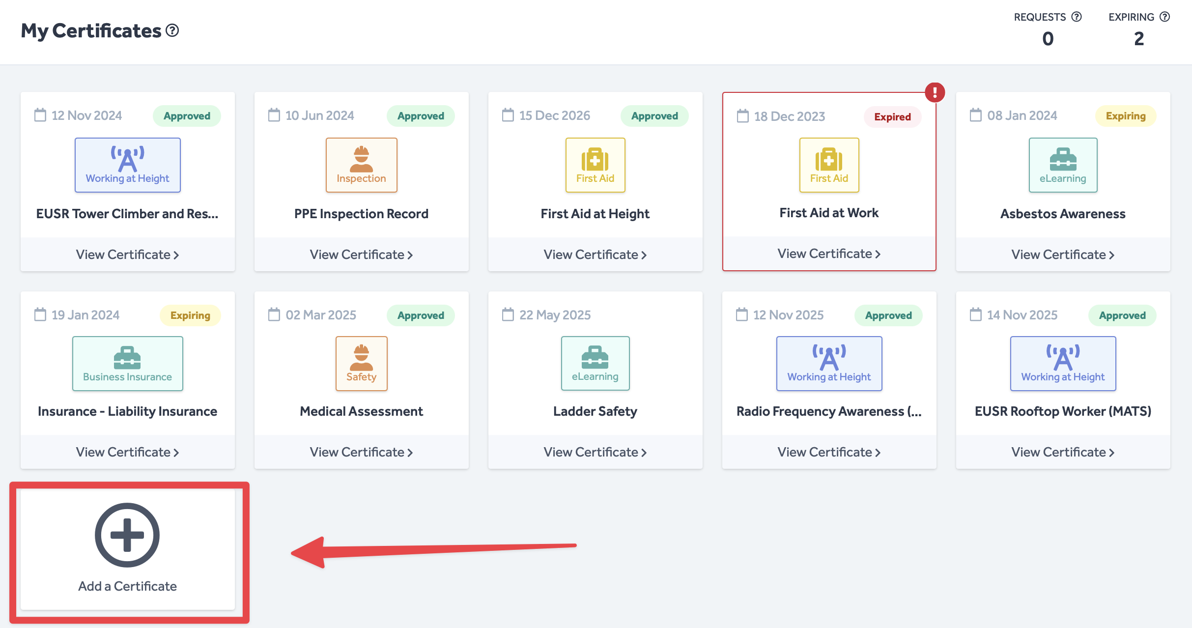This screenshot has height=628, width=1192.
Task: View certificate for Insurance - Liability Insurance
Action: pos(127,452)
